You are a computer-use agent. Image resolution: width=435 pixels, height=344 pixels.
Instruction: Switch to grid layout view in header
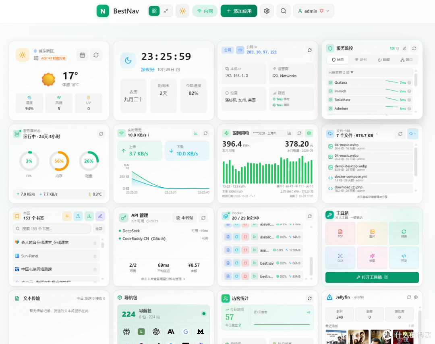154,11
